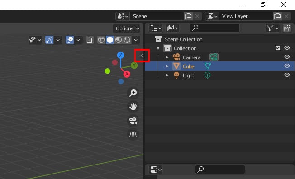Click the new collection icon in outliner
Viewport: 295px width, 179px height.
coord(287,28)
